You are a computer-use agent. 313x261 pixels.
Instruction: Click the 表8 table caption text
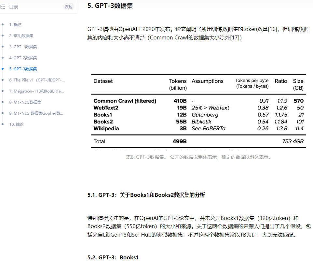point(198,157)
